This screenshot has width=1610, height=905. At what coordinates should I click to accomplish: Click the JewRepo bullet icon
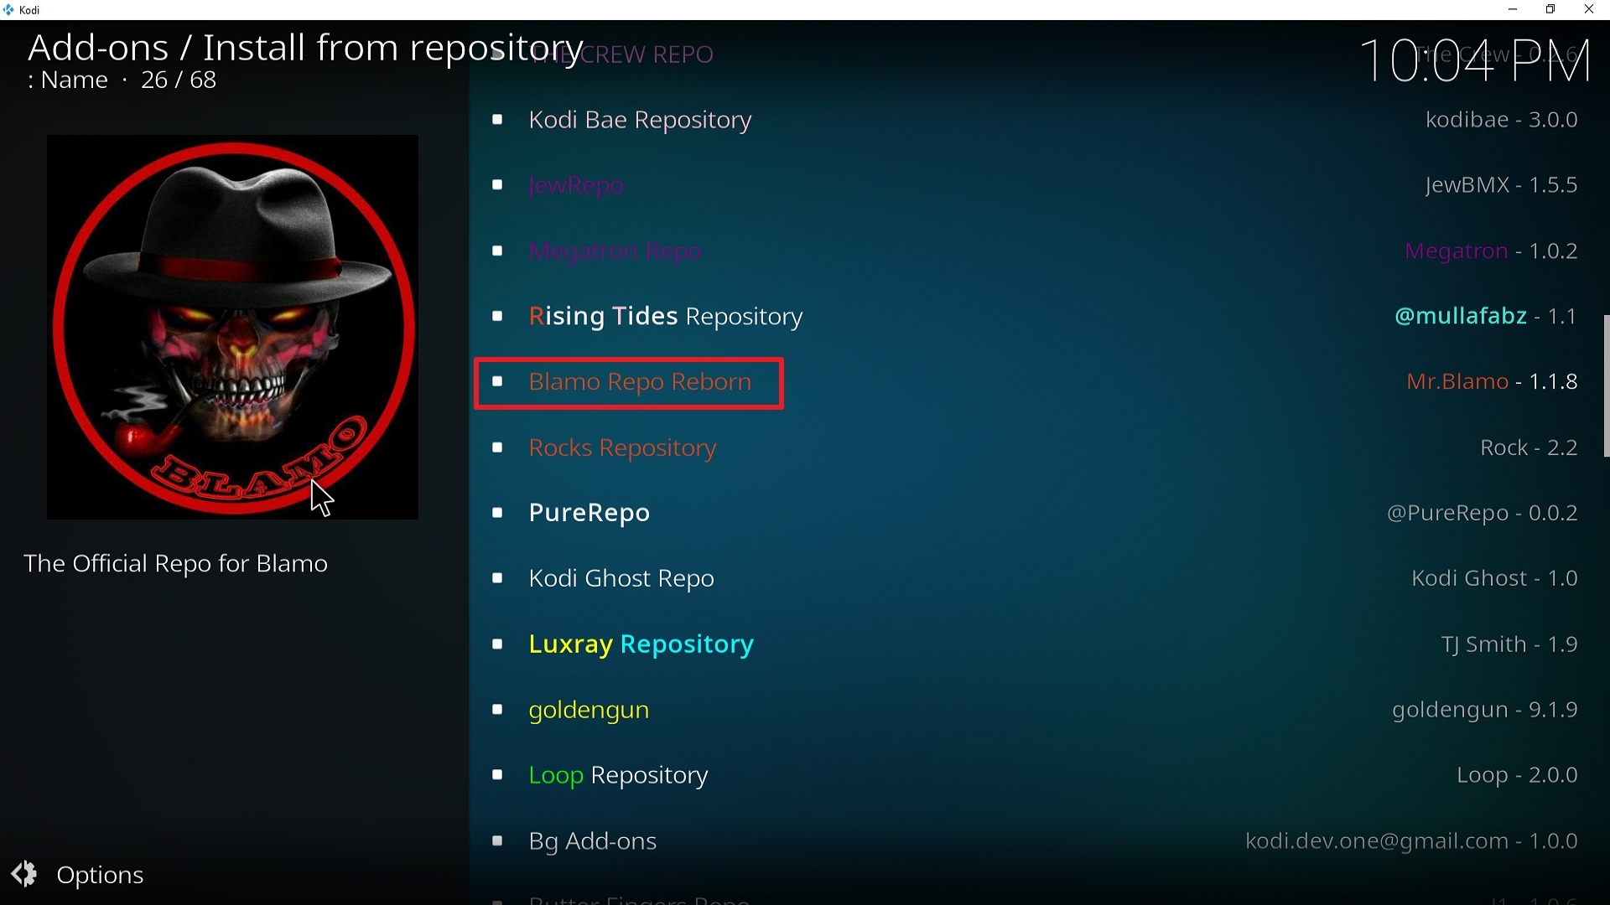(x=497, y=185)
